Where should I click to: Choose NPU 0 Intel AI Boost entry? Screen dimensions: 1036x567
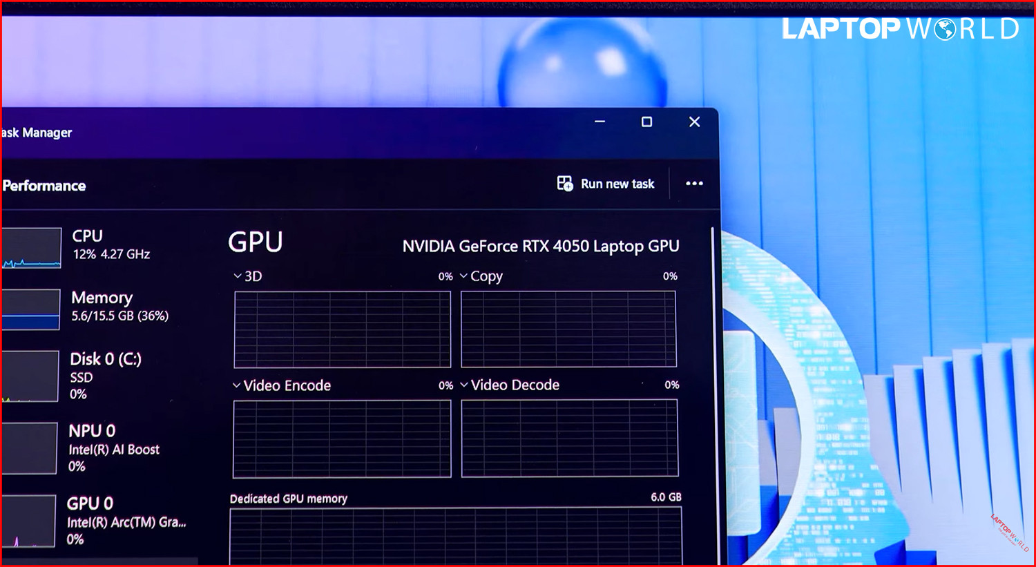click(x=113, y=448)
